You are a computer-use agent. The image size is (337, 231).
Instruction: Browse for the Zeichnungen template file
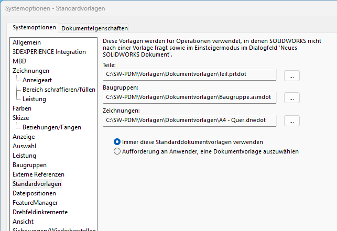pos(291,121)
